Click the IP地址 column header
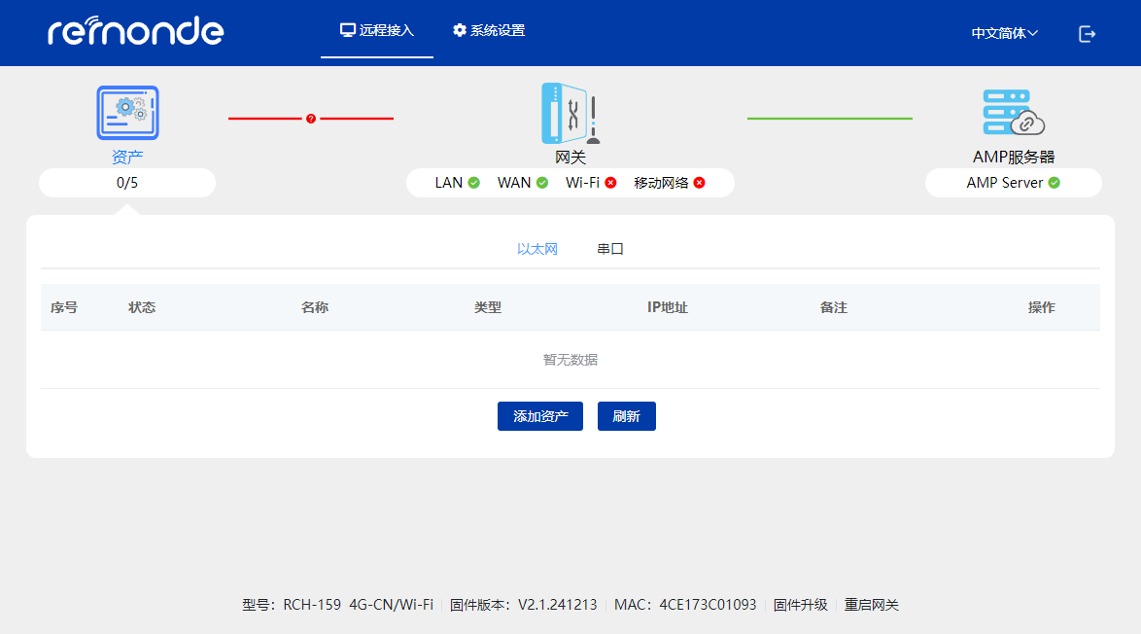Image resolution: width=1141 pixels, height=634 pixels. pos(668,308)
